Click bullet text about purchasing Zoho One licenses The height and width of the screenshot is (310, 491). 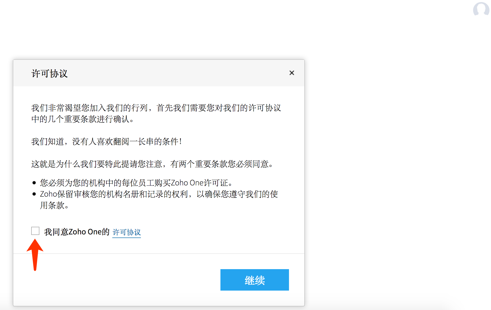(136, 183)
